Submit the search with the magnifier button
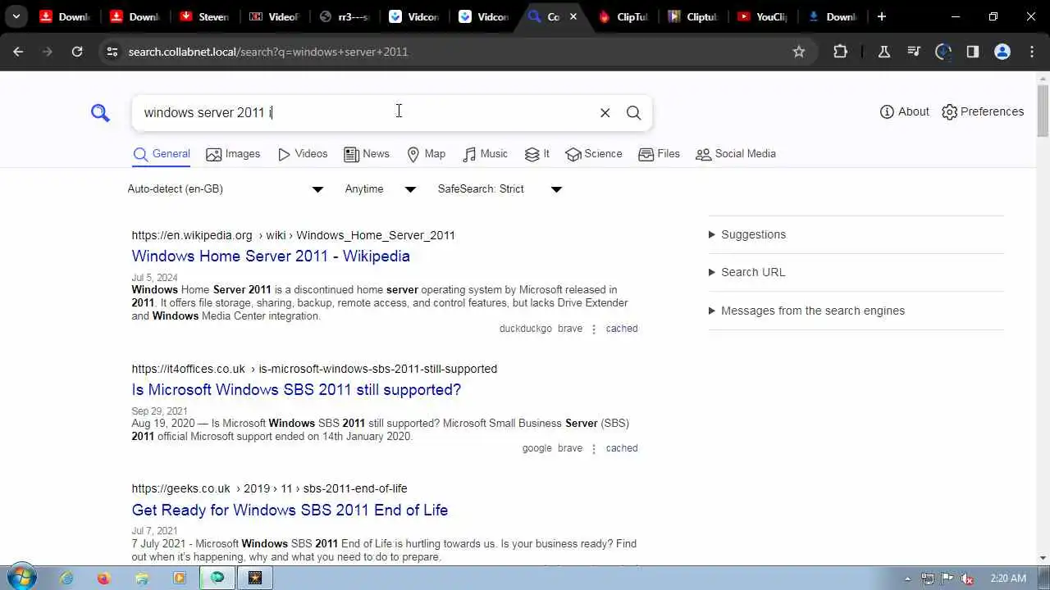The height and width of the screenshot is (590, 1050). 634,113
